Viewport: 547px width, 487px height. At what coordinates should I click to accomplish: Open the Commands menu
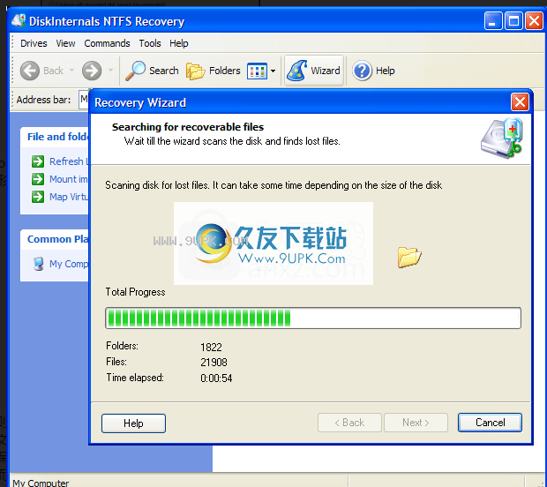(x=107, y=43)
